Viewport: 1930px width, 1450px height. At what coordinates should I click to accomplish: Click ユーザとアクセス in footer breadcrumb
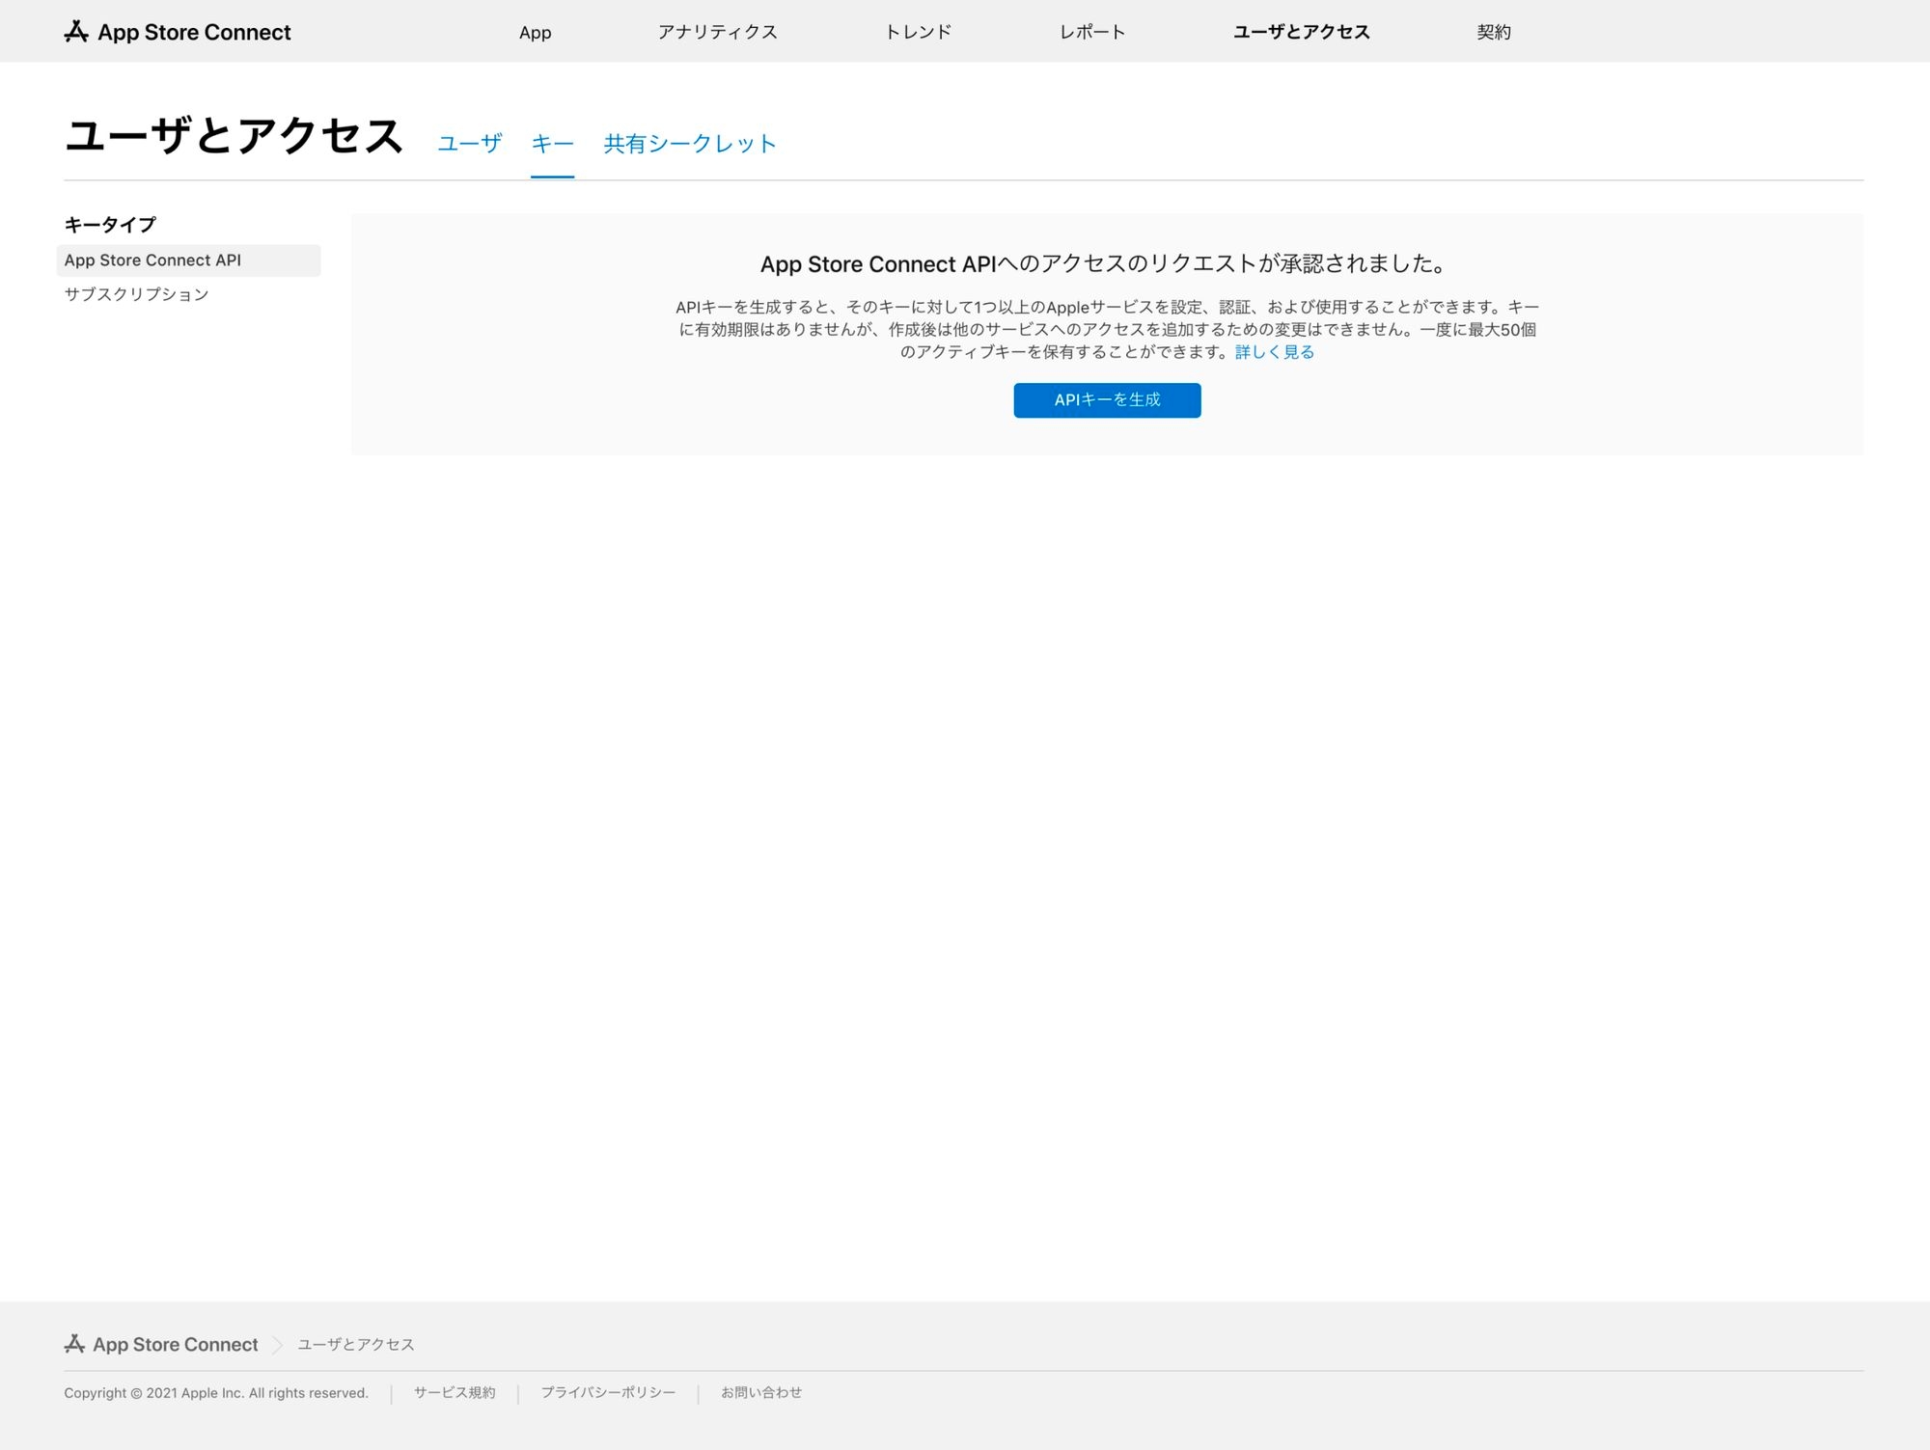(355, 1345)
